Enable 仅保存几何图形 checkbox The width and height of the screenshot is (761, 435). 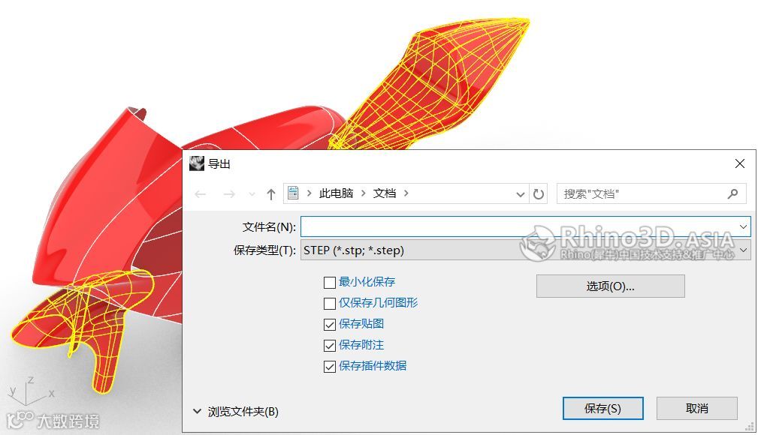coord(330,303)
